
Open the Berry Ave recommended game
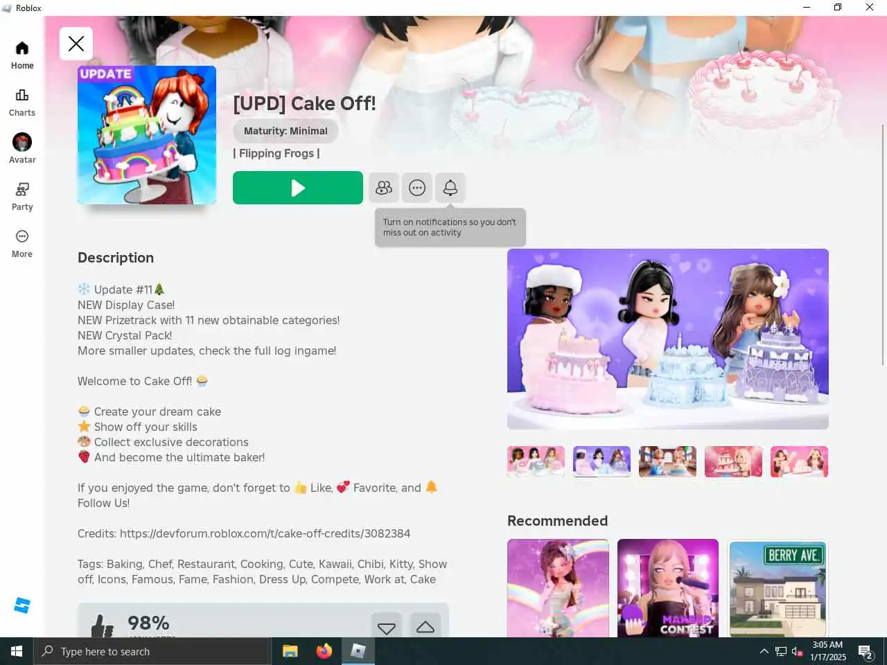coord(778,588)
